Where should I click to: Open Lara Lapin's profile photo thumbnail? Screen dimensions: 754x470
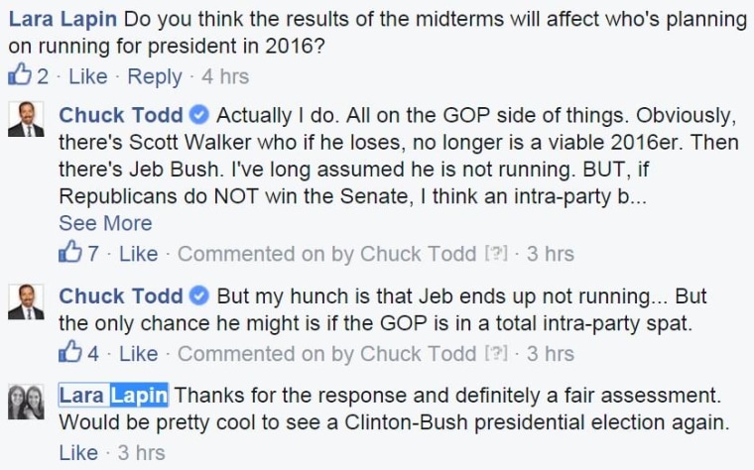point(26,402)
